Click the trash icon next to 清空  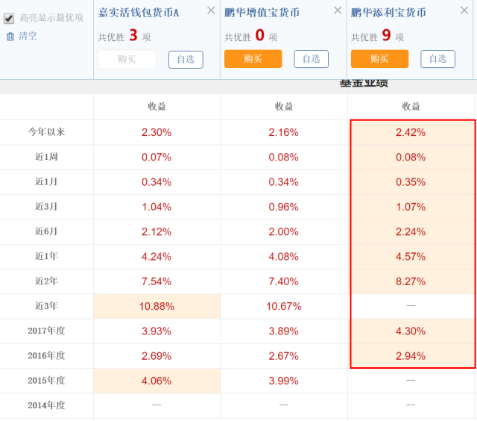(x=10, y=37)
